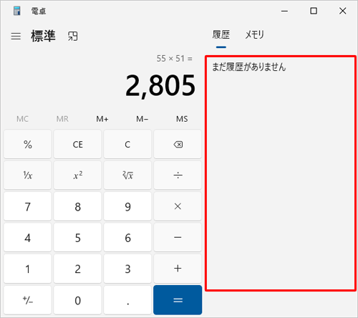358x318 pixels.
Task: Click the 55 × 51 = expression
Action: pos(174,59)
